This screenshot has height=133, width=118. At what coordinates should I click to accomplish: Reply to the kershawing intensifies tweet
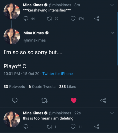[26, 19]
